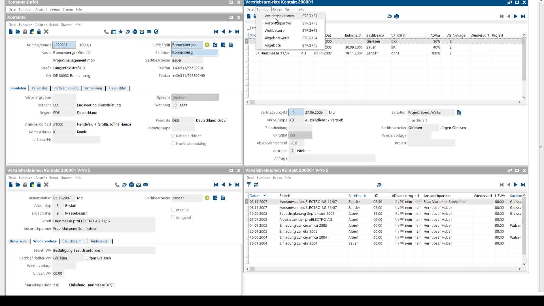Switch to the Bankverbindung tab
The image size is (544, 306).
pyautogui.click(x=66, y=88)
